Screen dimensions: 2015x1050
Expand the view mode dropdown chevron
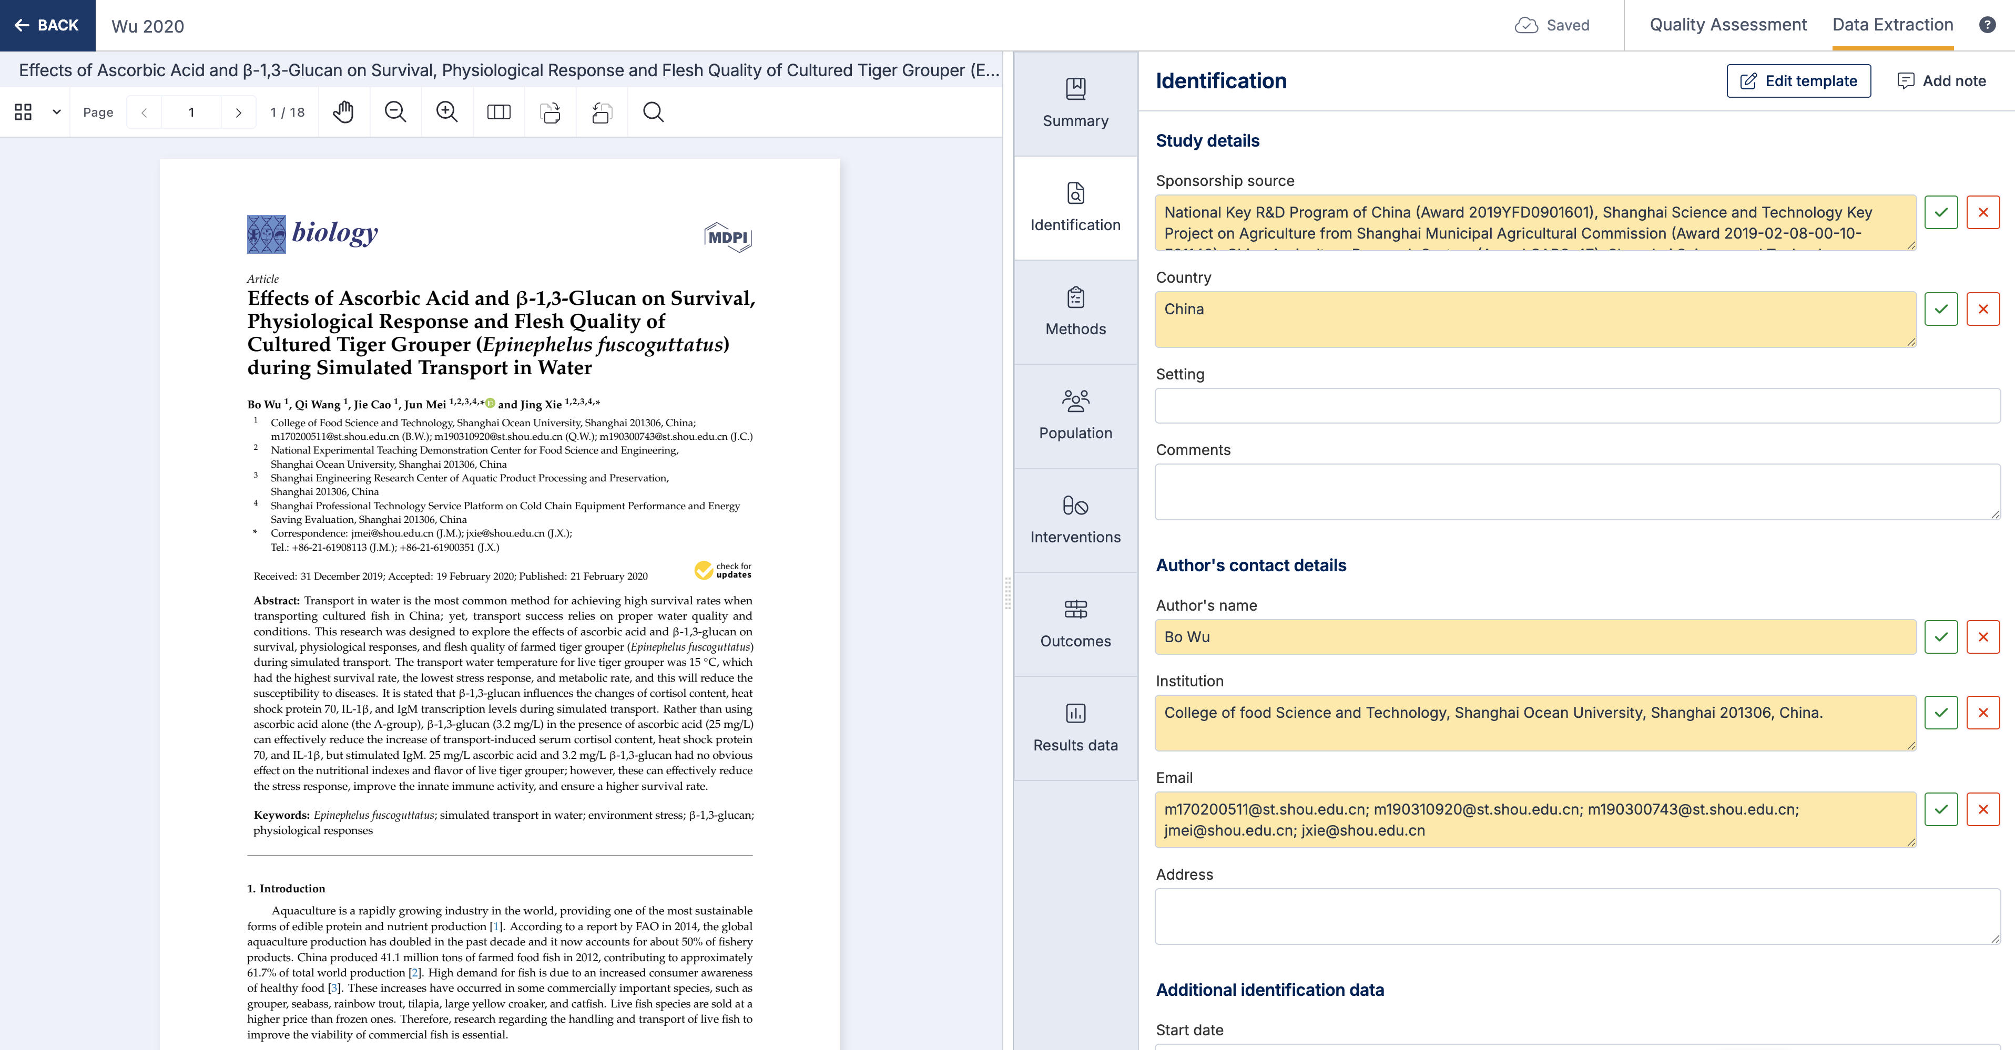(x=56, y=112)
